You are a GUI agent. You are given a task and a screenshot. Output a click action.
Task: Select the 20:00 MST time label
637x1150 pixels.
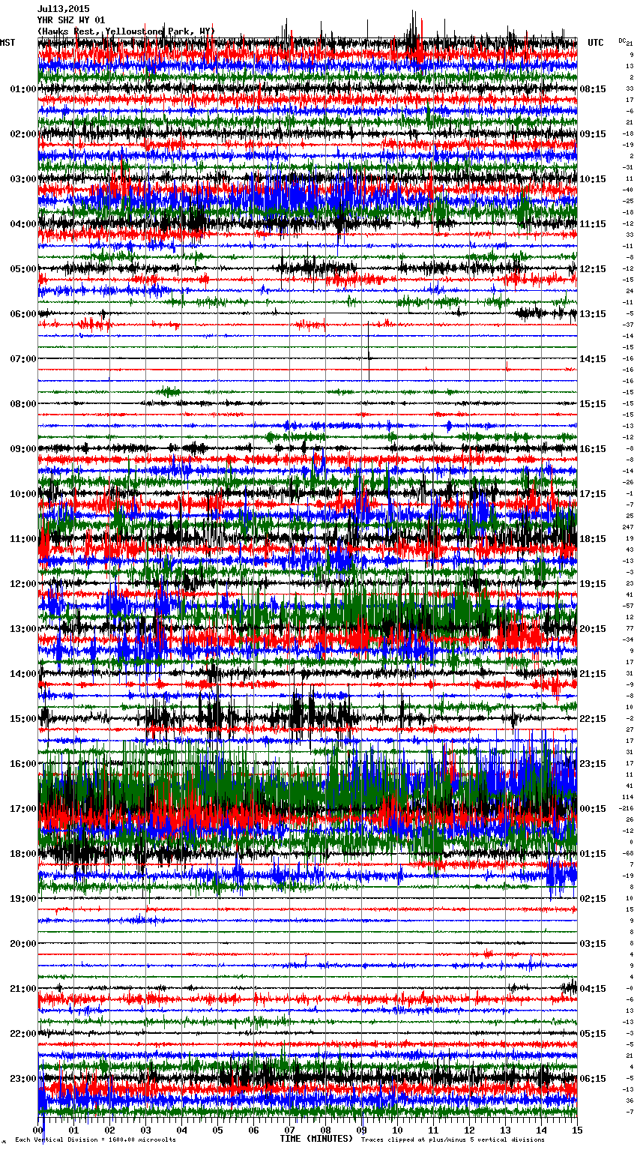pos(23,944)
